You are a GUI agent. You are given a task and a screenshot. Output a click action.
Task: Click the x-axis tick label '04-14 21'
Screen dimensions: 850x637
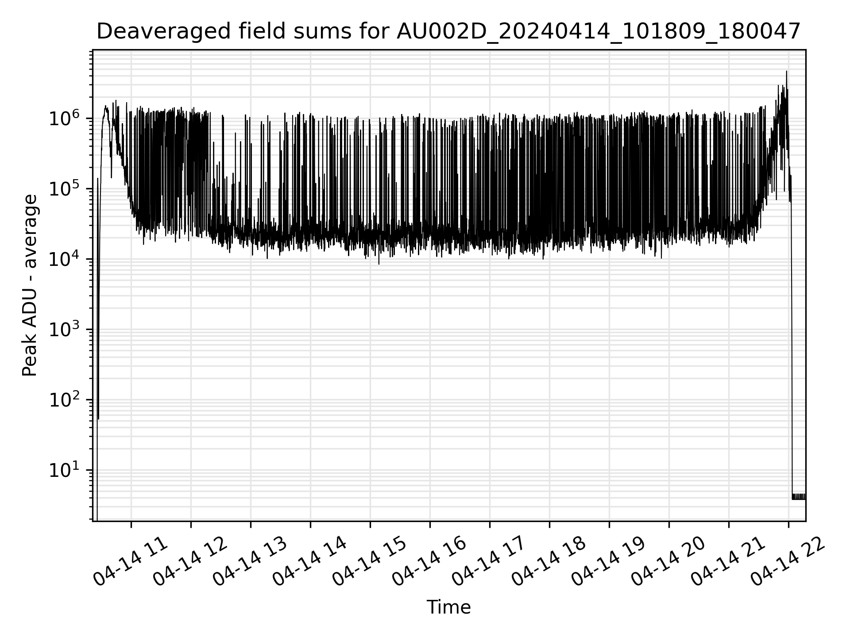728,561
